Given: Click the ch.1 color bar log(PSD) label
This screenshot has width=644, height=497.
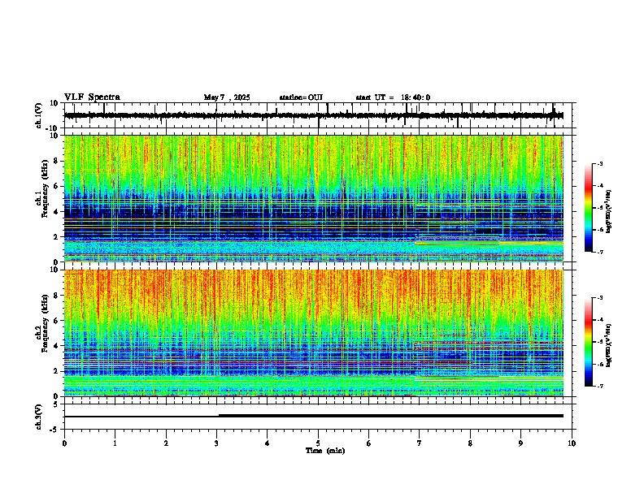Looking at the screenshot, I should pyautogui.click(x=609, y=212).
